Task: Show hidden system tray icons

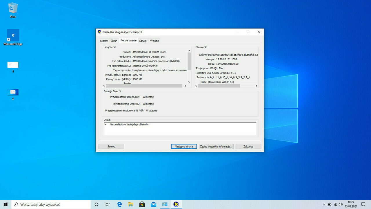Action: pyautogui.click(x=324, y=204)
